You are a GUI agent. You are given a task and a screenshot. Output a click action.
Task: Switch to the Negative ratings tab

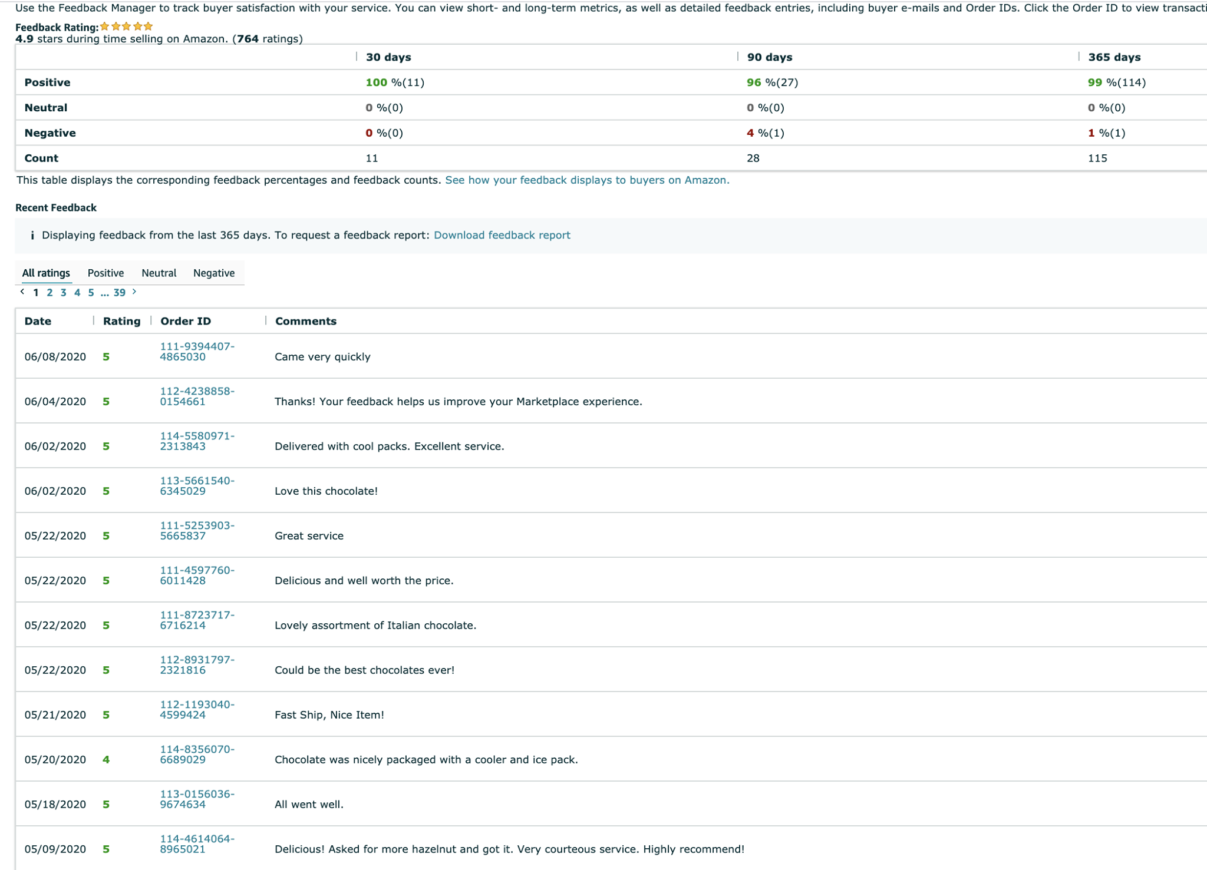coord(213,273)
